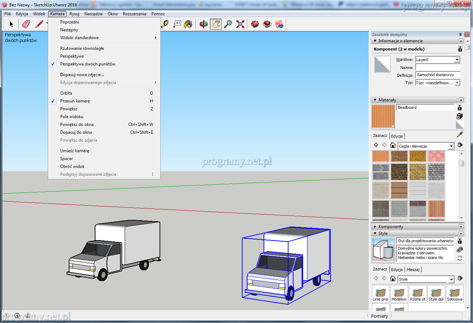Open the Cegła i elewacja materials dropdown
Screen dimensions: 473x323
pos(451,146)
